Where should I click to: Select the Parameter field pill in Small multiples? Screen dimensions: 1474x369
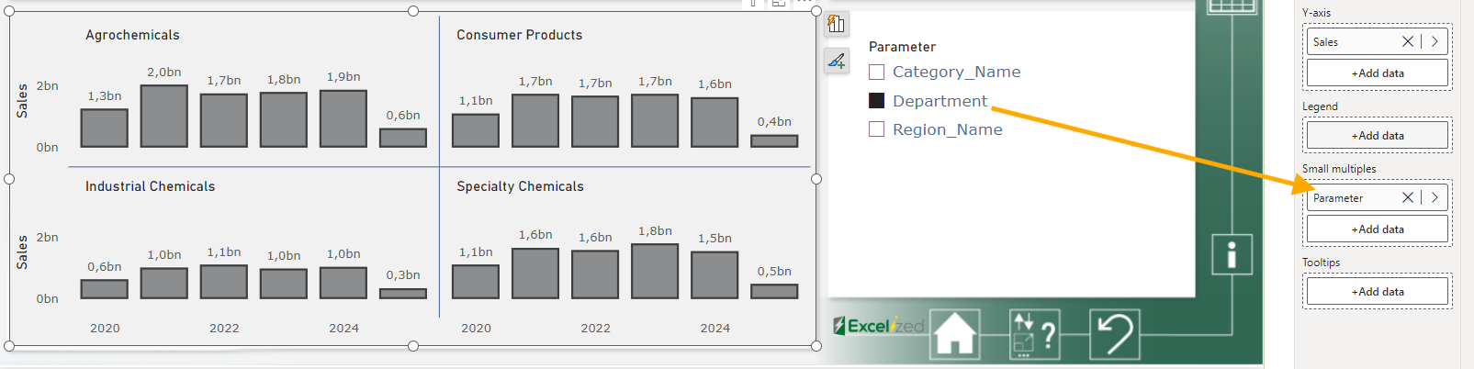1378,197
